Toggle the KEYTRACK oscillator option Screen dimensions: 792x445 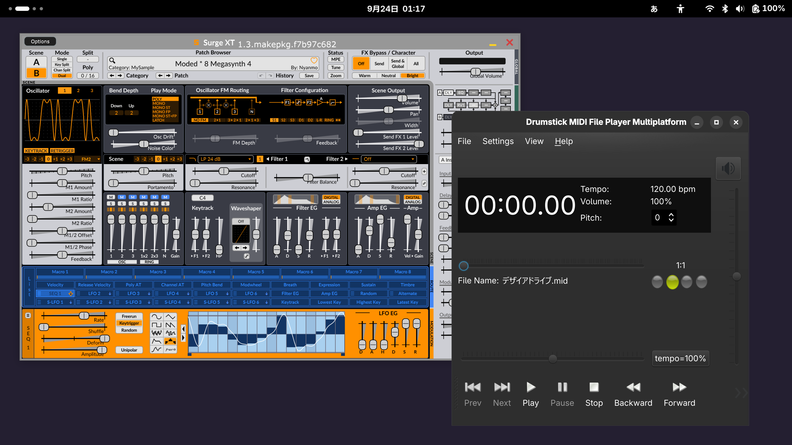point(36,151)
